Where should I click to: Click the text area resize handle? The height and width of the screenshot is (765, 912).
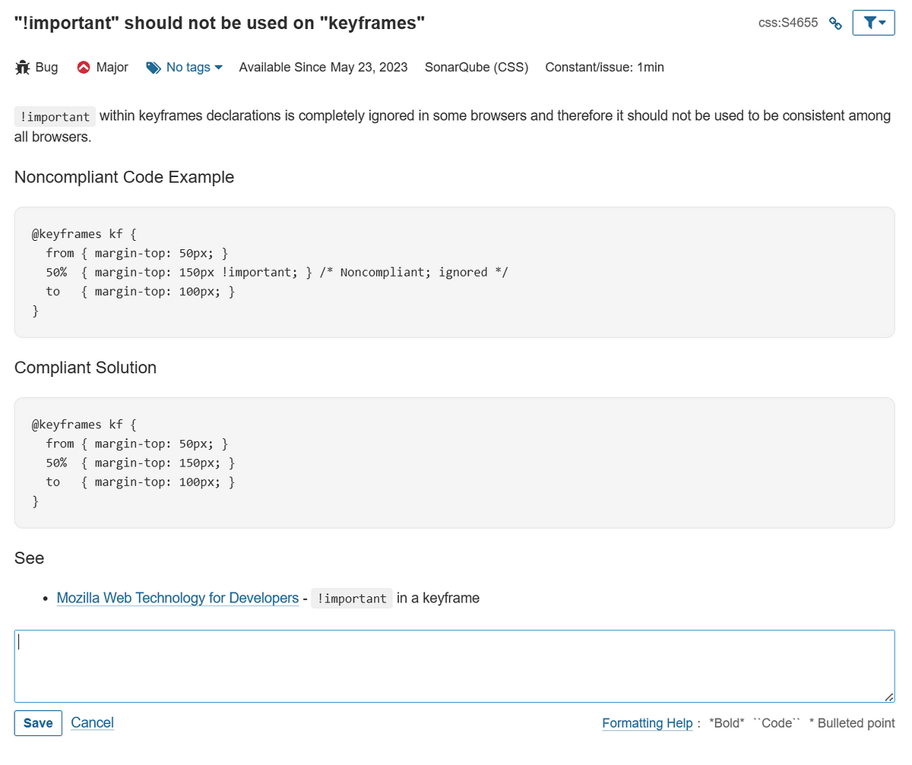888,697
